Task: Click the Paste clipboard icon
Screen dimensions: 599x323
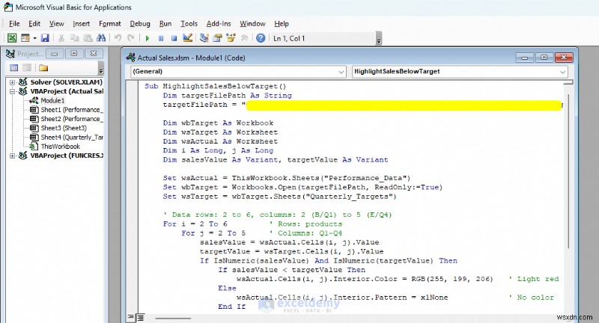Action: (x=88, y=38)
